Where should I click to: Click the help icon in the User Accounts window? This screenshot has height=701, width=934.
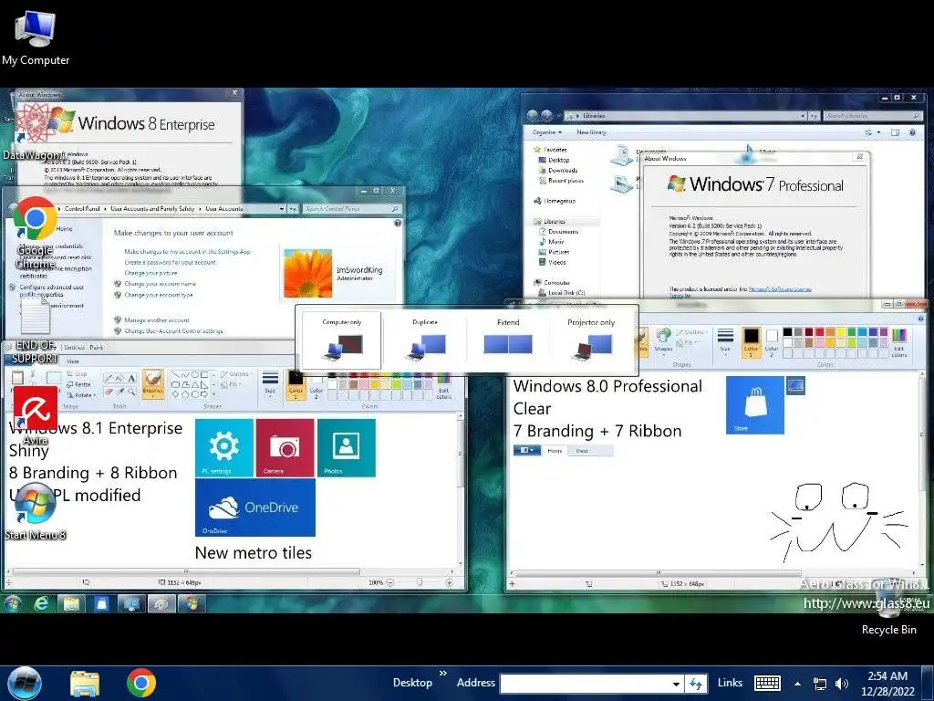click(x=398, y=223)
